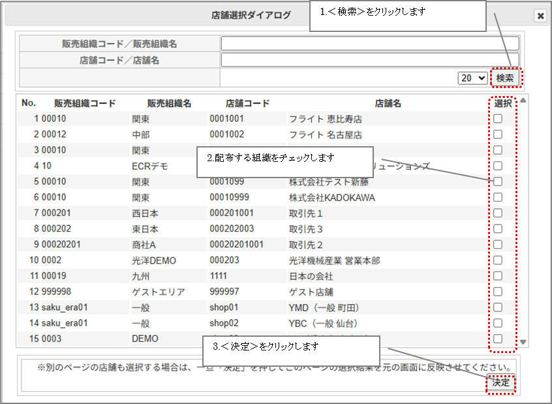The image size is (552, 404).
Task: Click the 選択 column header
Action: click(502, 103)
